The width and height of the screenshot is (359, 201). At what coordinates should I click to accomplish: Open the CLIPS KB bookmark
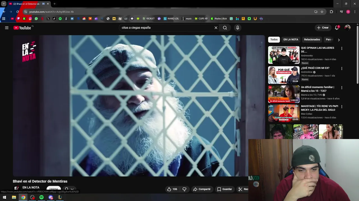[201, 19]
